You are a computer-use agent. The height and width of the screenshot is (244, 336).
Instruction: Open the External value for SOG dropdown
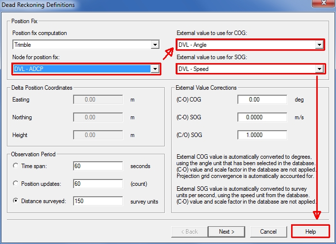tap(251, 69)
